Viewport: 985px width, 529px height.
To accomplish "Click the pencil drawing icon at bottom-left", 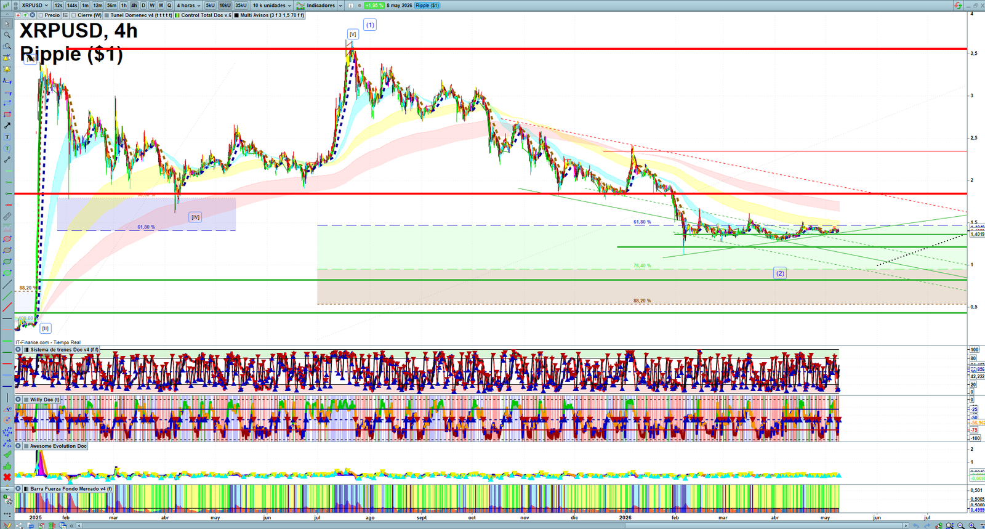I will pyautogui.click(x=7, y=525).
